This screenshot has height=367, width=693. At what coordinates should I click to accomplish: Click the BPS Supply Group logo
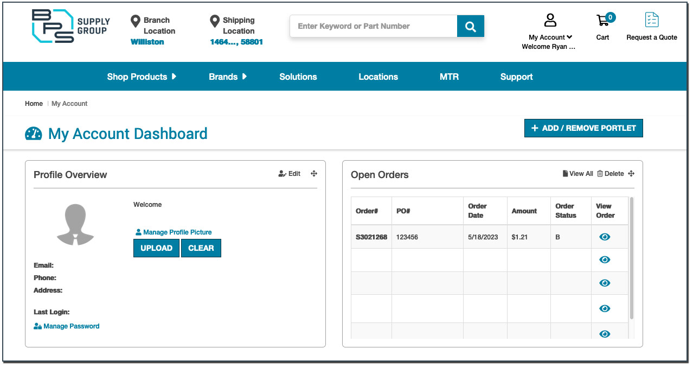tap(70, 26)
